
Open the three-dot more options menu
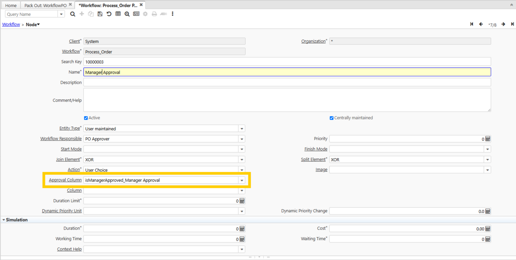[x=173, y=14]
